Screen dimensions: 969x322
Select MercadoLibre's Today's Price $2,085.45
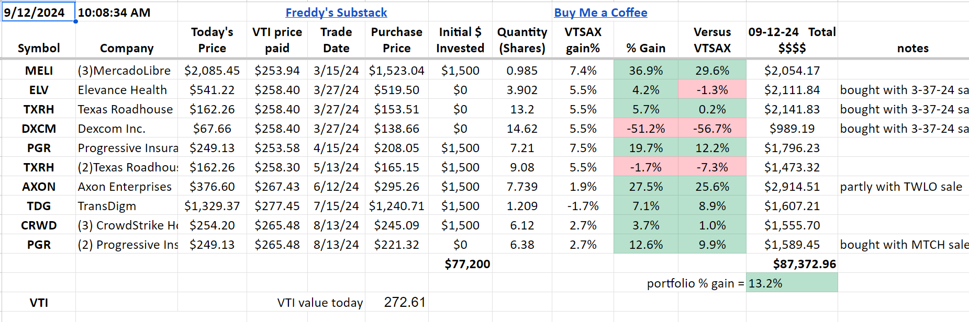(x=212, y=71)
